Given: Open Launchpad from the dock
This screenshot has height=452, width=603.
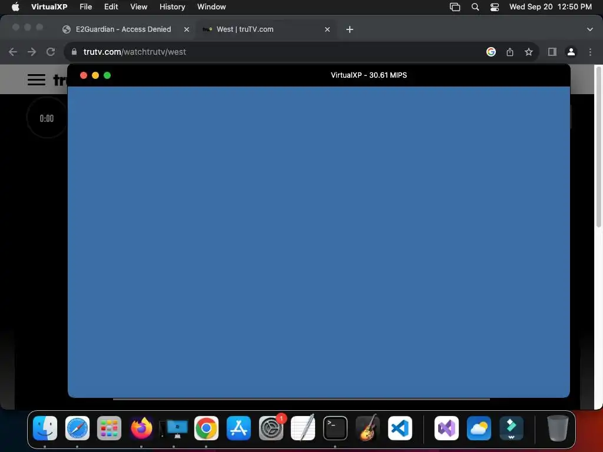Looking at the screenshot, I should pos(109,428).
